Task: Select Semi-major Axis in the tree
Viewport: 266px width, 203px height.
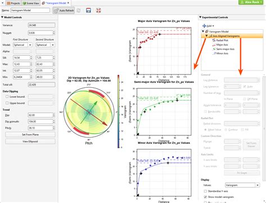Action: click(x=225, y=49)
